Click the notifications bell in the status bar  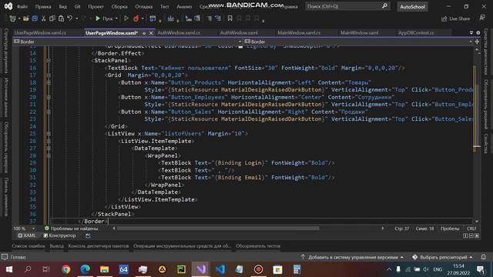[x=484, y=257]
